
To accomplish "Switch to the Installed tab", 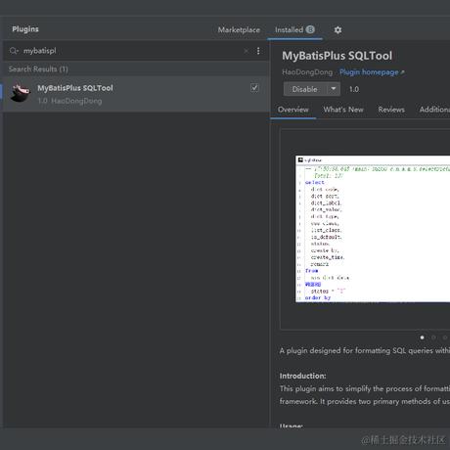I will [294, 30].
